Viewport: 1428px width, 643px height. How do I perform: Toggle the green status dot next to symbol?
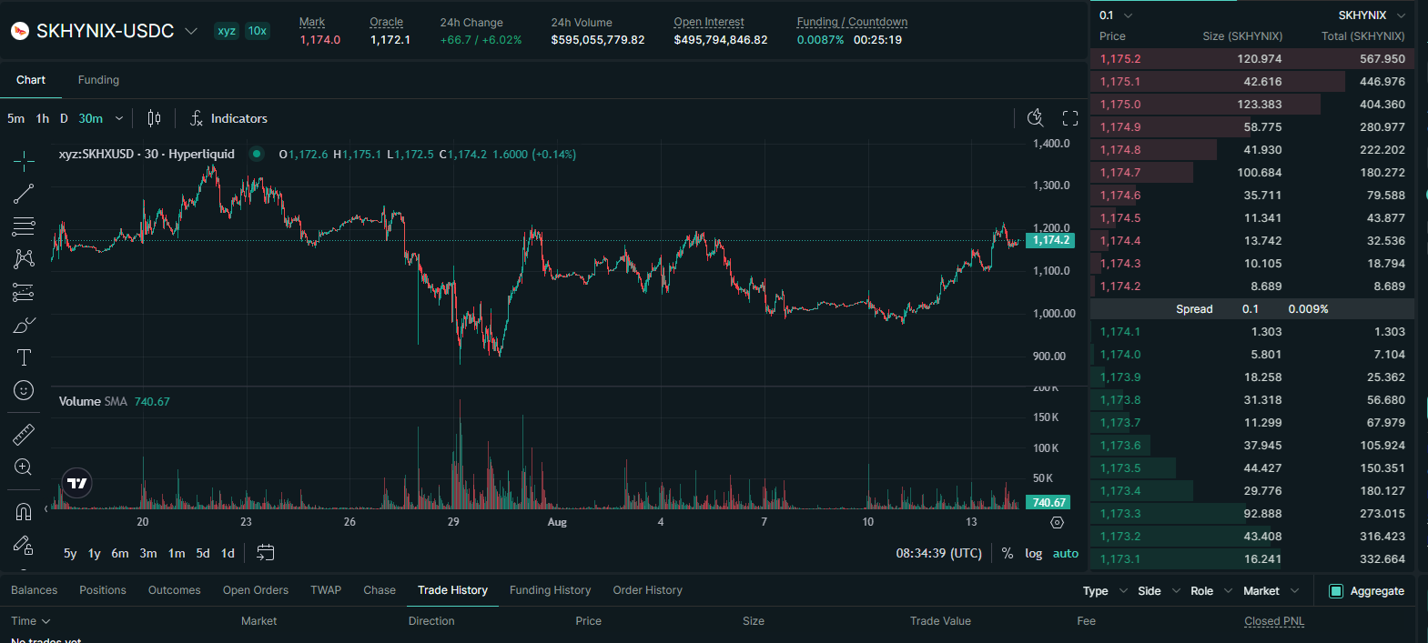click(257, 154)
